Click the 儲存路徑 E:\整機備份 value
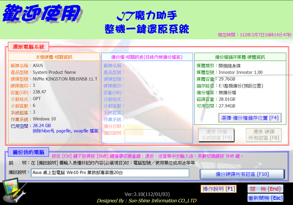This screenshot has height=205, width=293. point(241,86)
